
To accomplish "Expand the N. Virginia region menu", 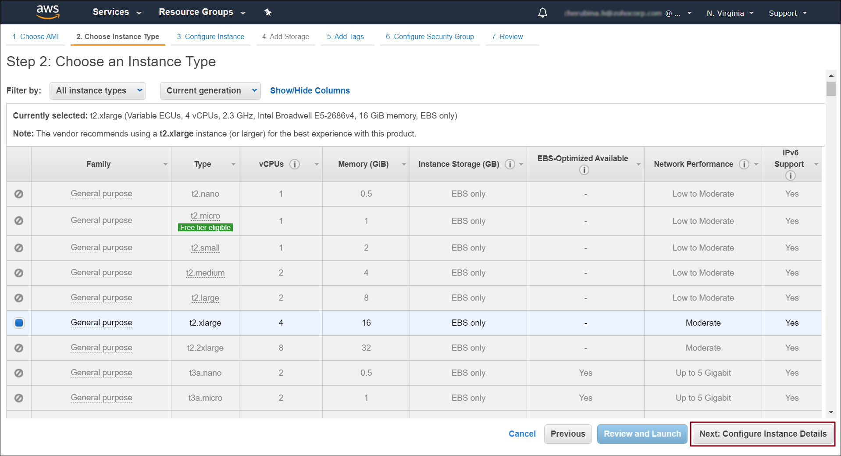I will (x=730, y=13).
